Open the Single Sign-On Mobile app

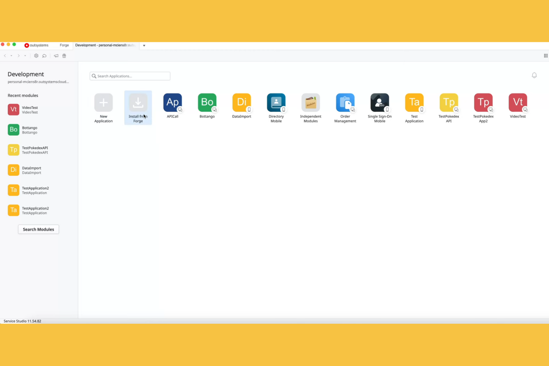coord(379,103)
